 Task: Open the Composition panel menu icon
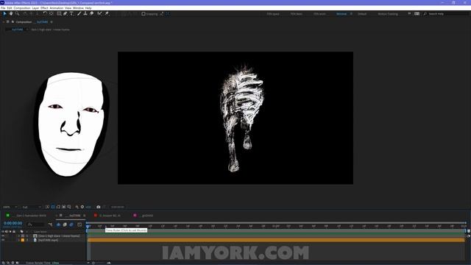pos(52,22)
